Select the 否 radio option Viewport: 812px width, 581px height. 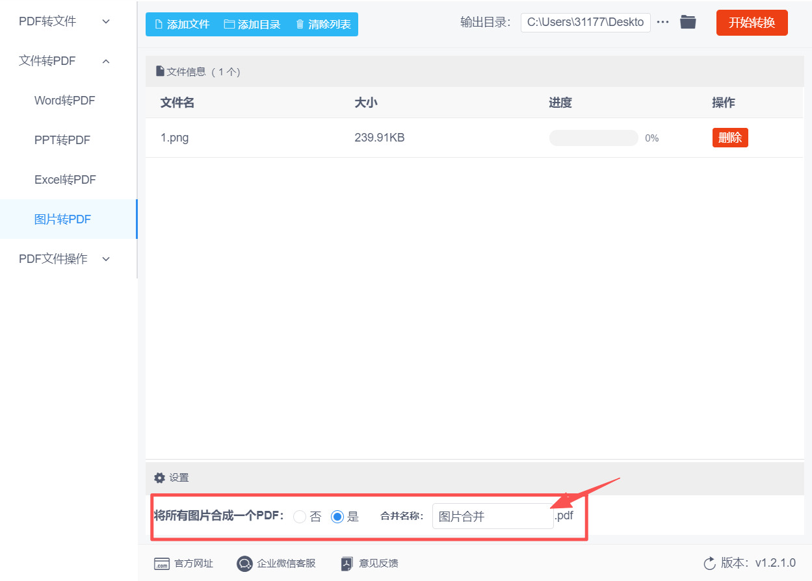coord(300,516)
